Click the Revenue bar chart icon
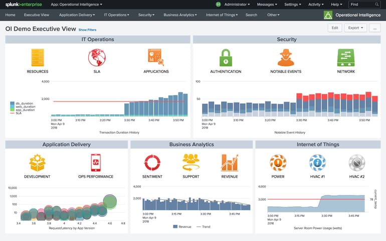386x241 pixels. 230,163
